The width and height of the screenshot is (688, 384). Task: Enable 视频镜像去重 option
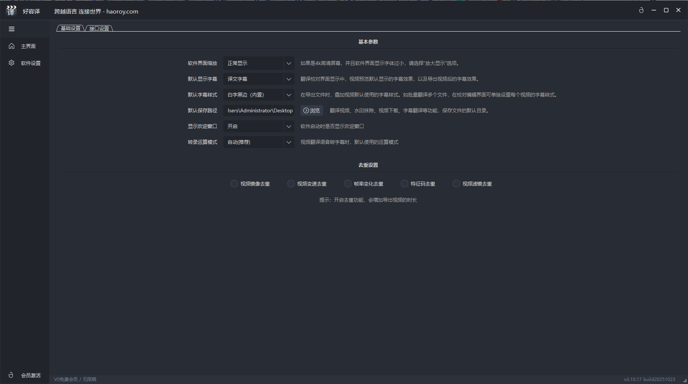coord(234,184)
